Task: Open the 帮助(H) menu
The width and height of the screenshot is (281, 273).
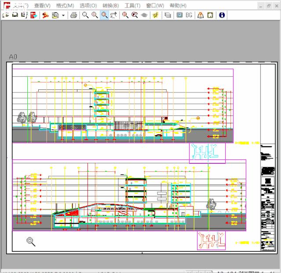Action: [178, 6]
